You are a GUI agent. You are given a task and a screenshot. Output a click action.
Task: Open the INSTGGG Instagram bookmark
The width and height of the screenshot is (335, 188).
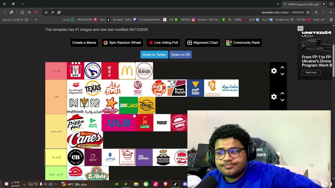point(188,20)
